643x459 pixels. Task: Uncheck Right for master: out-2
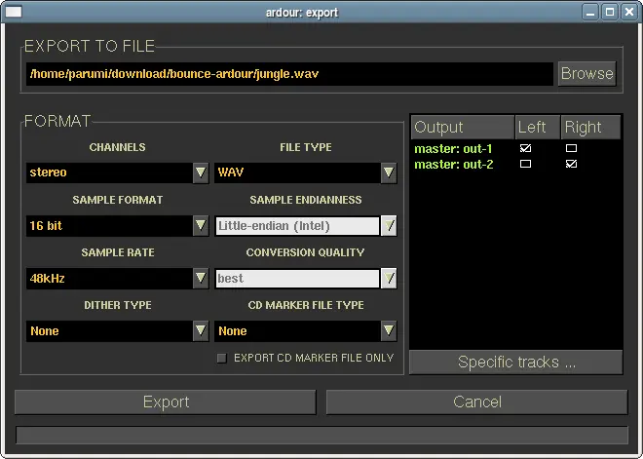click(571, 164)
